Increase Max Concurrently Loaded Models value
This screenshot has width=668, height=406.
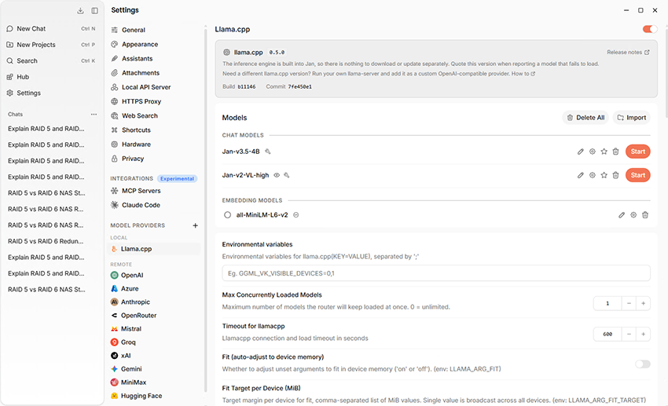tap(644, 303)
